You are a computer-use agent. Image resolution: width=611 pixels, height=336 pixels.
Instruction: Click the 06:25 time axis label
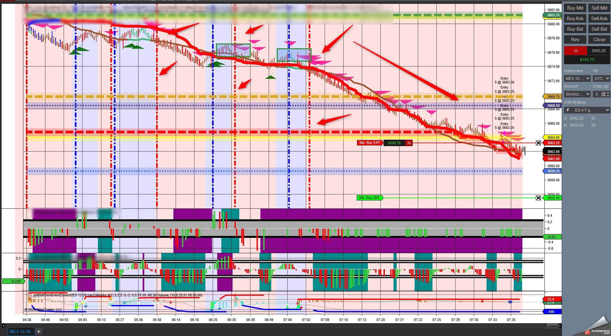click(213, 320)
